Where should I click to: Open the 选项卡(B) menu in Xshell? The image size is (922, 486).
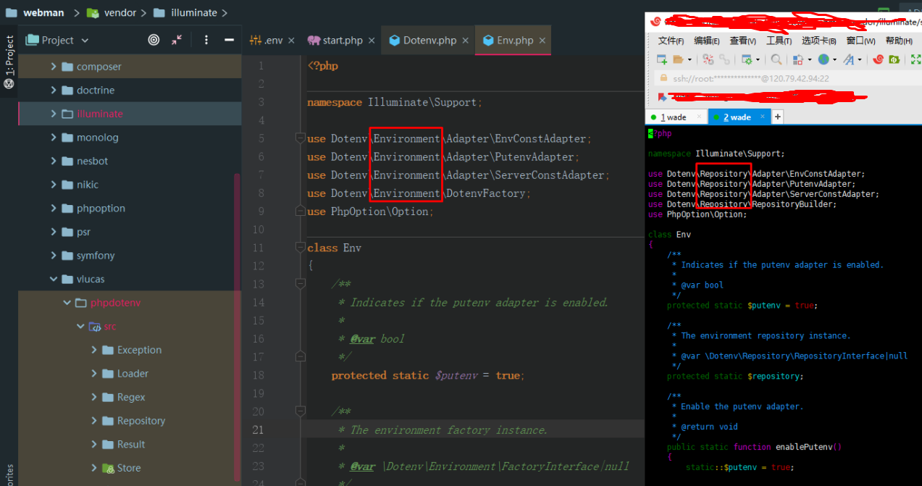pos(819,41)
